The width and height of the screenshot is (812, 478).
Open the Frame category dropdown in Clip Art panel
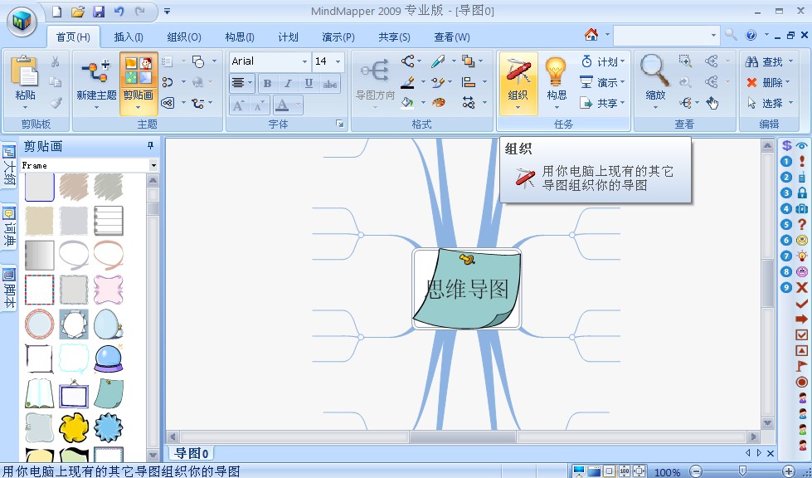(x=153, y=165)
